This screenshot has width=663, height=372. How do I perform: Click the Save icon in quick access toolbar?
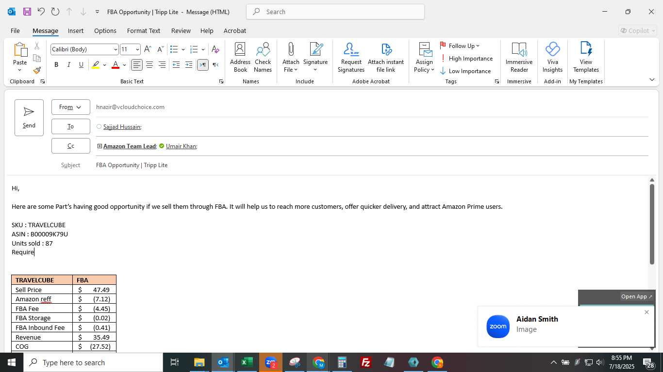(27, 12)
